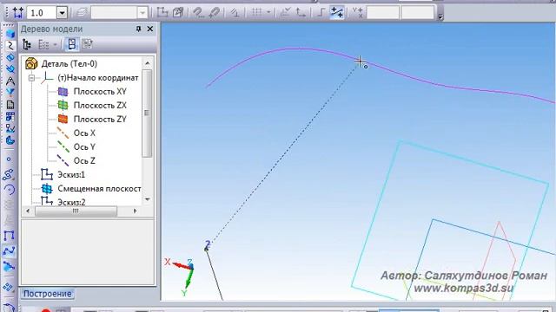Viewport: 556px width, 312px height.
Task: Select the polyline tool
Action: click(9, 236)
